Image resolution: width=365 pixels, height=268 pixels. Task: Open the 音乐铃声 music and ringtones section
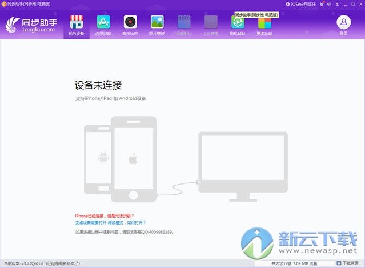click(130, 26)
